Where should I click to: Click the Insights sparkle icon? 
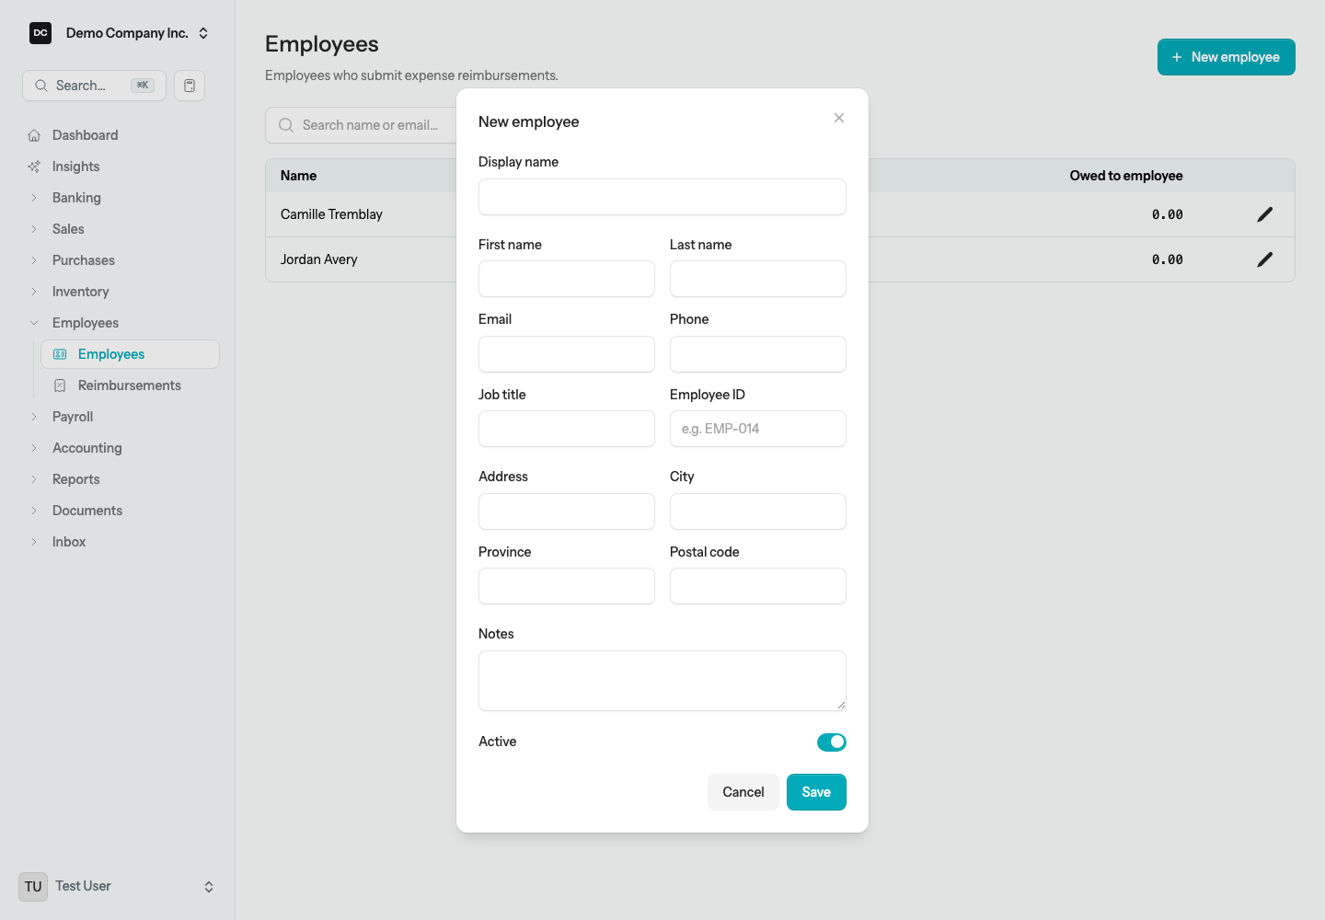(34, 167)
